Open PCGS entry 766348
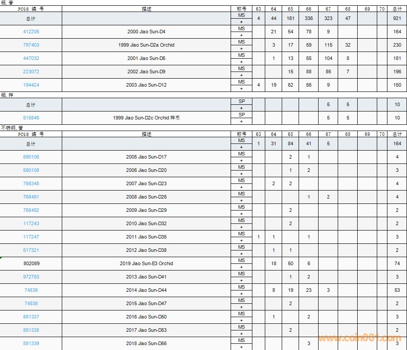This screenshot has height=350, width=407. (31, 184)
